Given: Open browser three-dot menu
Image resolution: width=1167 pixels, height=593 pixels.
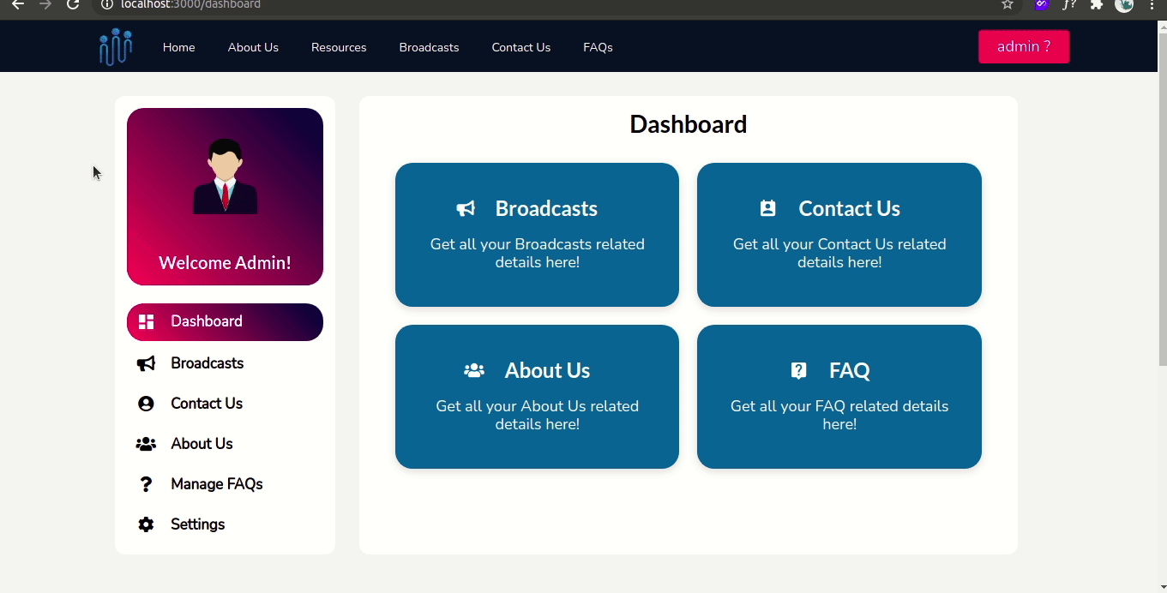Looking at the screenshot, I should pyautogui.click(x=1152, y=5).
